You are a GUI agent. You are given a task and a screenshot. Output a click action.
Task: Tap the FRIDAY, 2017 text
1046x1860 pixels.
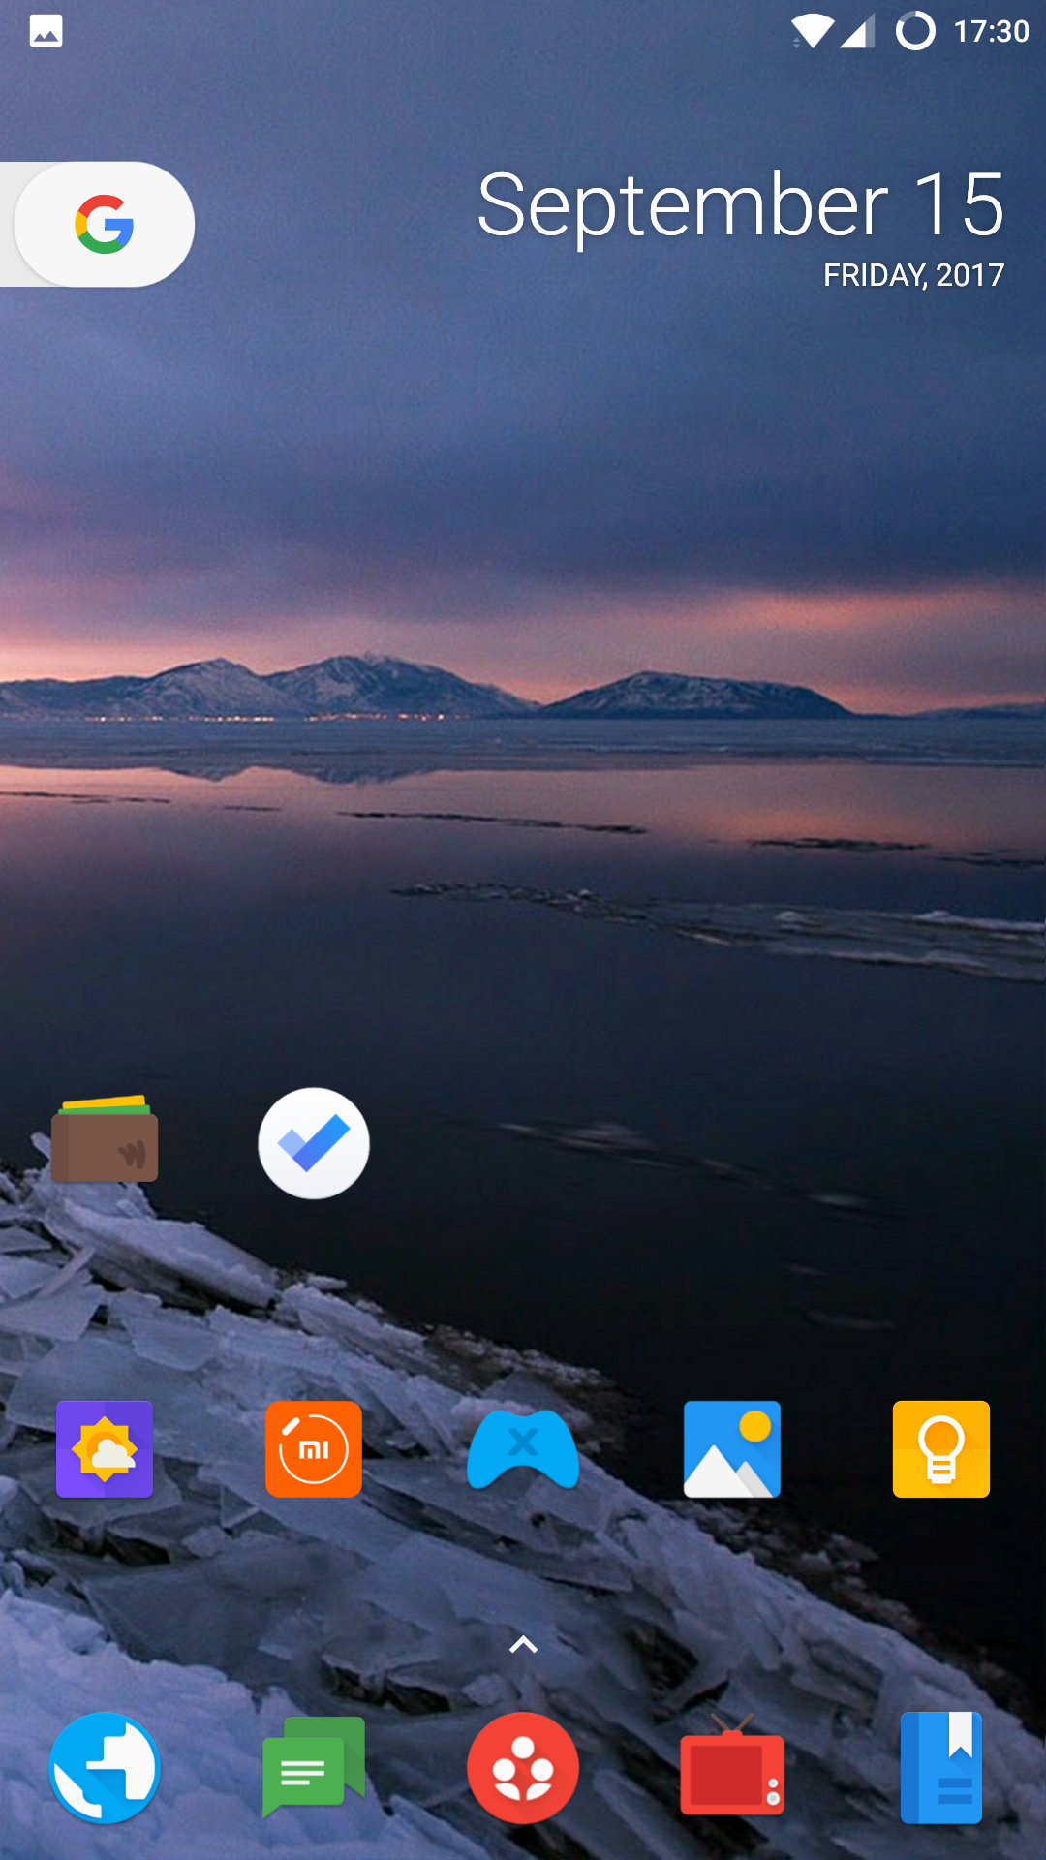(x=913, y=275)
